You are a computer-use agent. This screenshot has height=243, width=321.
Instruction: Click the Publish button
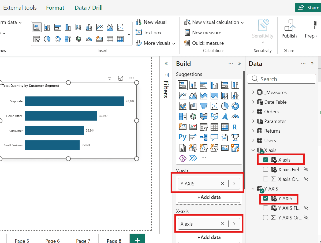[289, 29]
